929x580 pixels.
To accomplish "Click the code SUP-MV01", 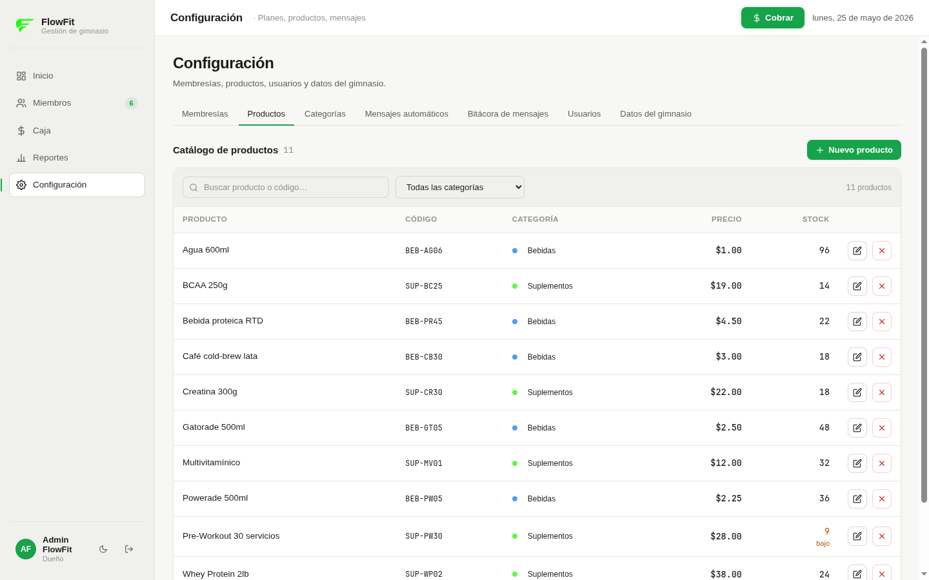I will click(424, 463).
